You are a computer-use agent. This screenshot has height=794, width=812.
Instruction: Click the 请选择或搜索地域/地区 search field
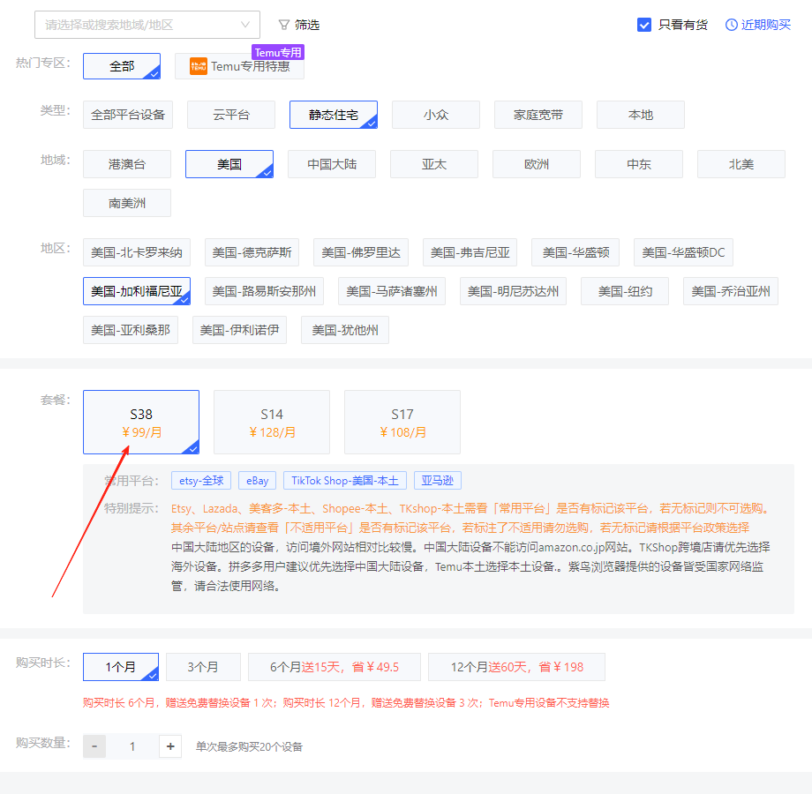pos(147,25)
